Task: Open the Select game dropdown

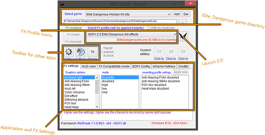Action: [128, 15]
